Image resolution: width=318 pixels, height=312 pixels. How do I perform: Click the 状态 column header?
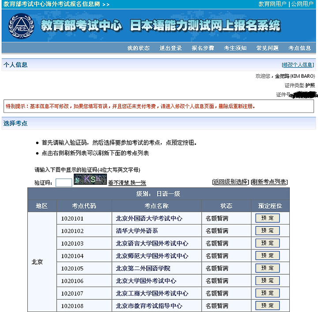226,206
